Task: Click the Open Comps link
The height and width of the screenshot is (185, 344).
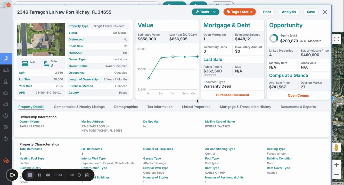Action: (x=298, y=95)
